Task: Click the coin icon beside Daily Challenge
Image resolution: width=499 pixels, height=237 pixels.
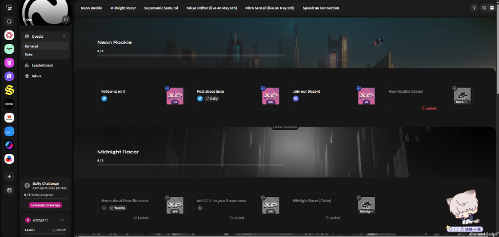Action: (27, 185)
